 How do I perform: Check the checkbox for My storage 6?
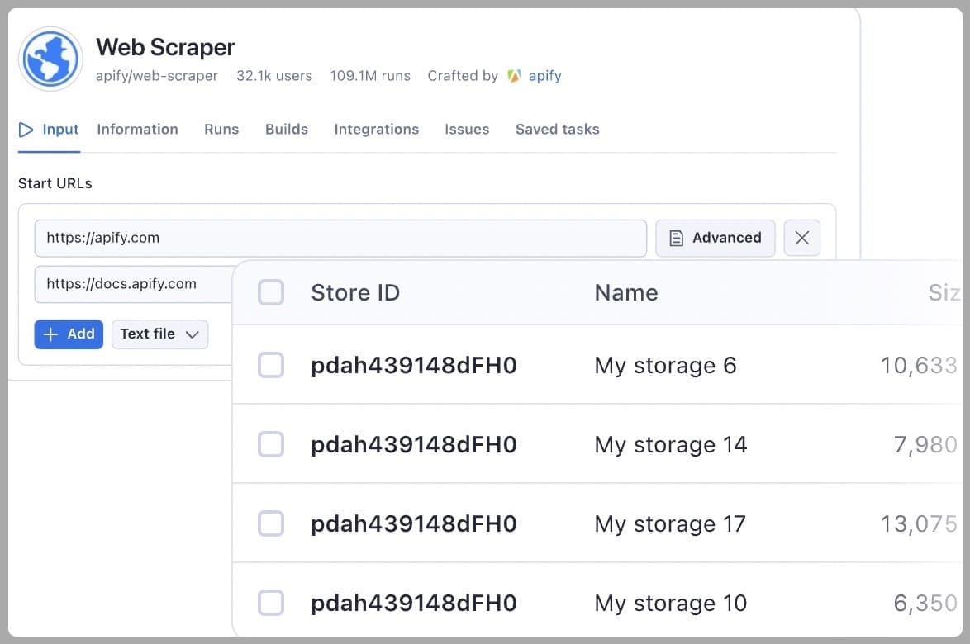pyautogui.click(x=271, y=365)
